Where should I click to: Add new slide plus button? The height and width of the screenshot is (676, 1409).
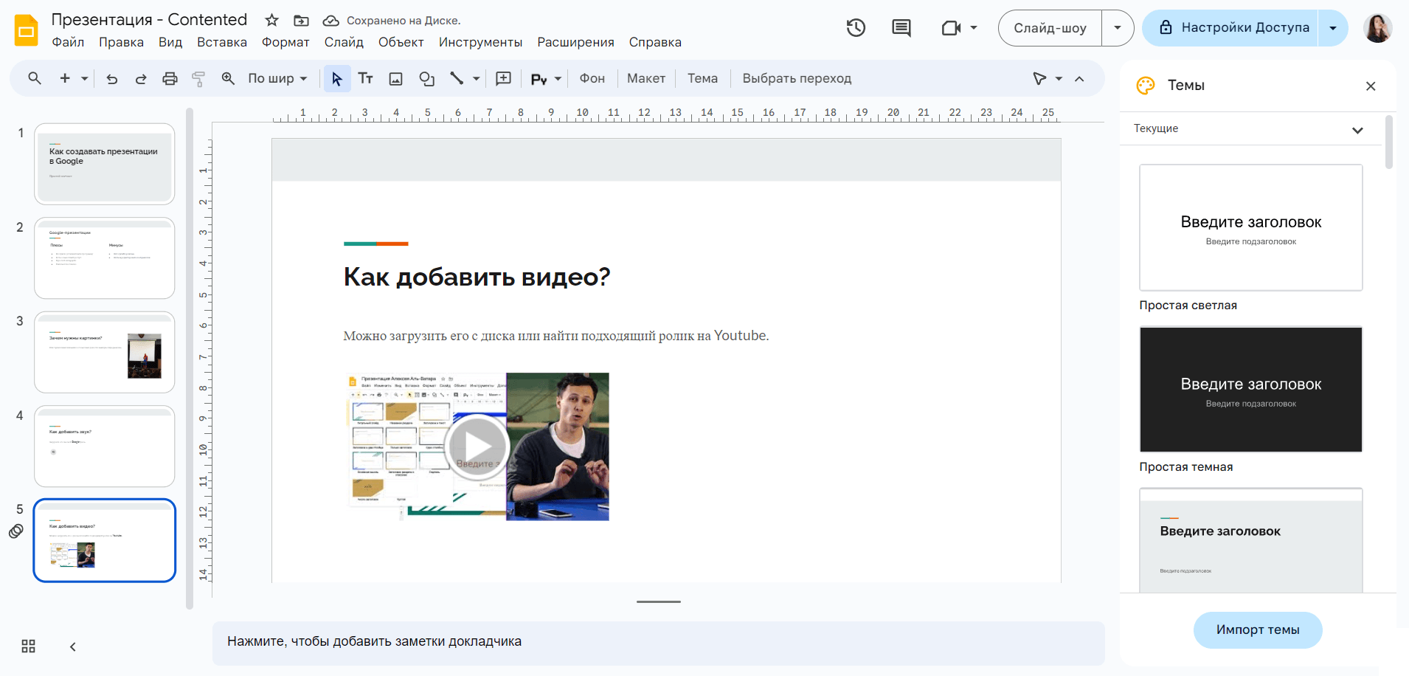point(65,78)
